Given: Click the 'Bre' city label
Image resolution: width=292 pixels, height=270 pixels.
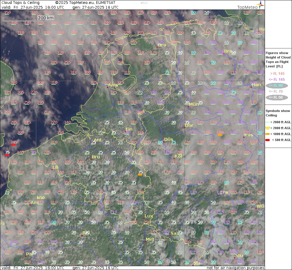Looking at the screenshot, I should click(228, 51).
